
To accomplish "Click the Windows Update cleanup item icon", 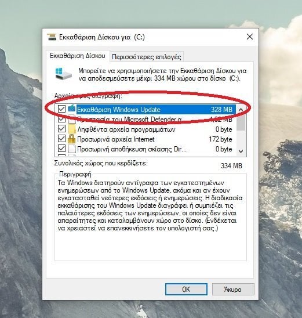I will [71, 108].
